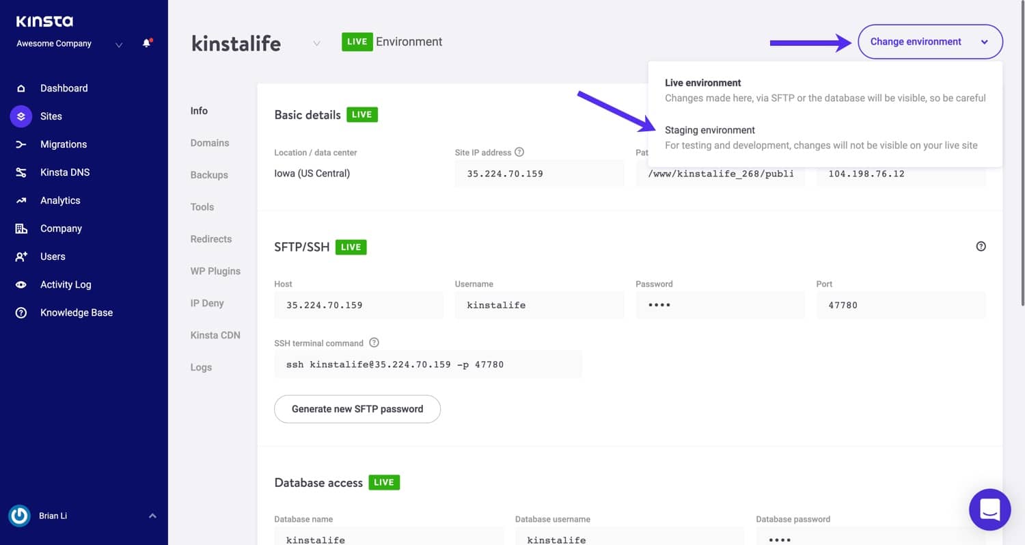The height and width of the screenshot is (545, 1025).
Task: Click Brian Li's avatar icon
Action: tap(20, 516)
